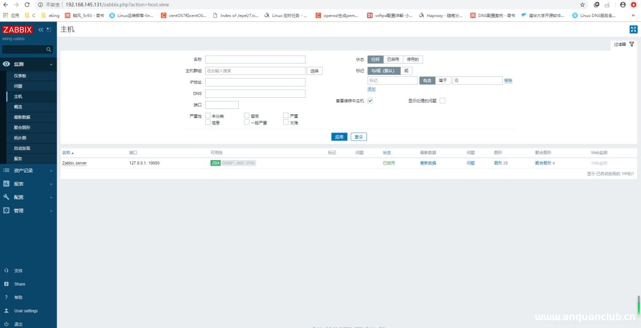
Task: Click the 资产记录 list icon
Action: [6, 170]
